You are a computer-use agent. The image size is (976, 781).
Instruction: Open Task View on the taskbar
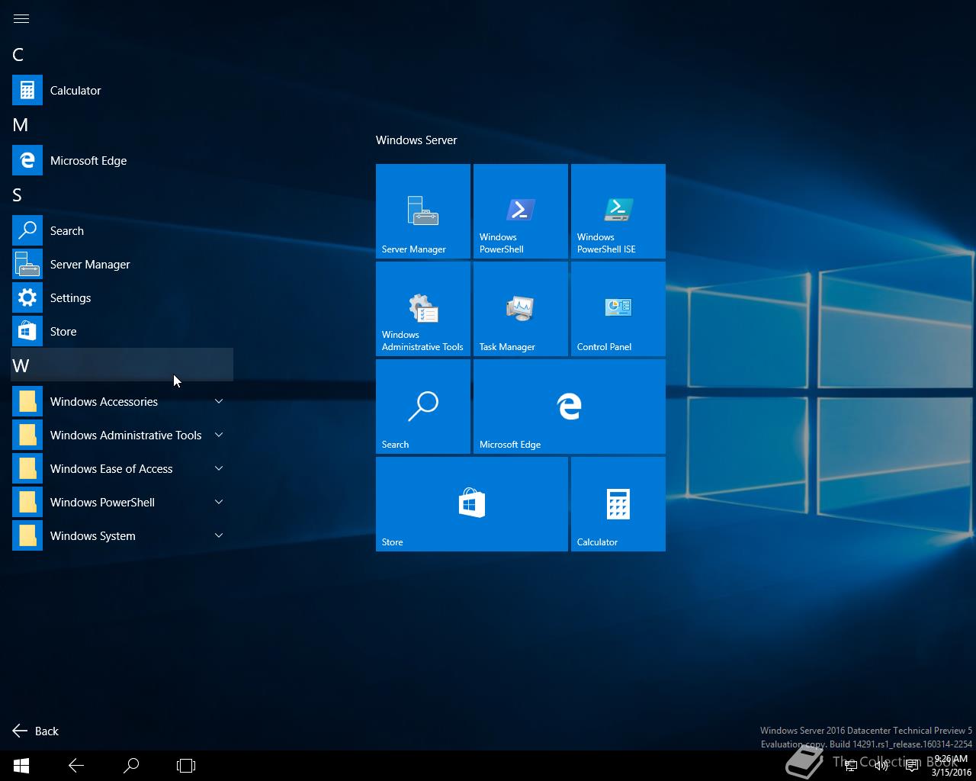click(x=186, y=766)
